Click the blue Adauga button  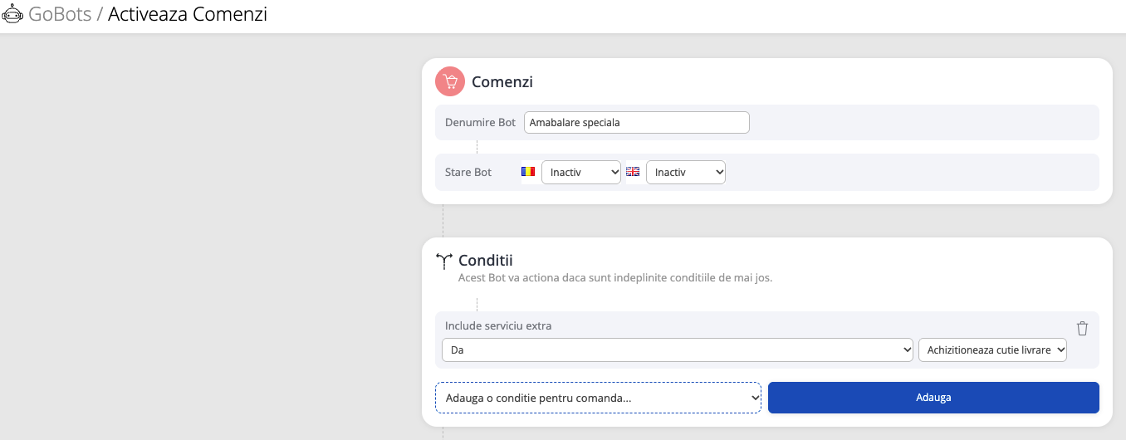[933, 398]
